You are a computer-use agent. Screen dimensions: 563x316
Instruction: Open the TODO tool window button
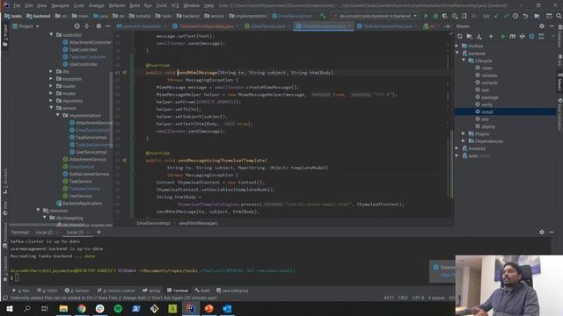point(48,291)
